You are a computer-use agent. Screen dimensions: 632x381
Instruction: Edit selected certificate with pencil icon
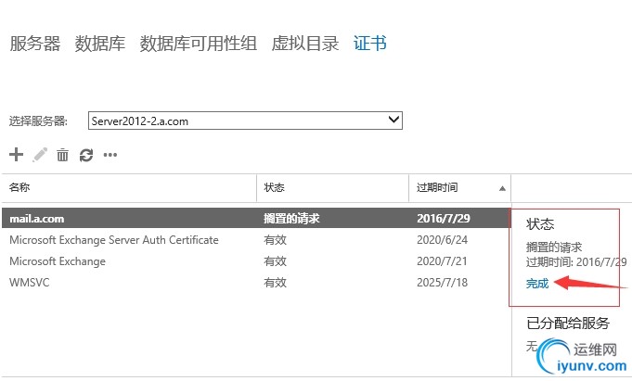pyautogui.click(x=40, y=154)
